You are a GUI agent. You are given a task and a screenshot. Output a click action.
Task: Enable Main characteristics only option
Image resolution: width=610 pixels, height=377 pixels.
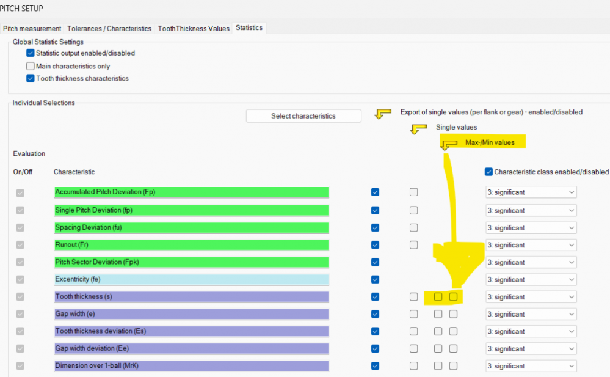click(x=31, y=66)
